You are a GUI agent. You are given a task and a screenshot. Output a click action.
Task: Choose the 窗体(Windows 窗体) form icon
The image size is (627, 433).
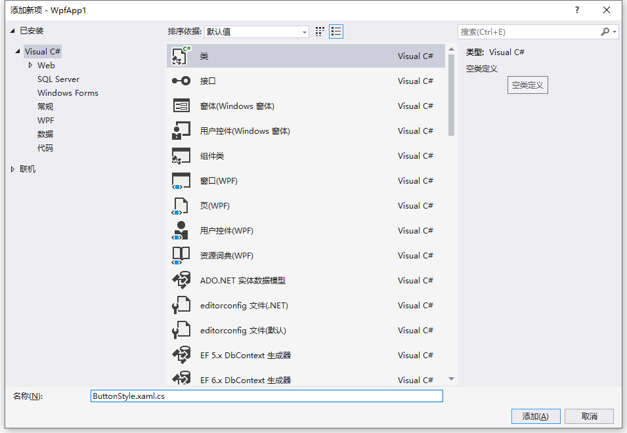point(181,106)
